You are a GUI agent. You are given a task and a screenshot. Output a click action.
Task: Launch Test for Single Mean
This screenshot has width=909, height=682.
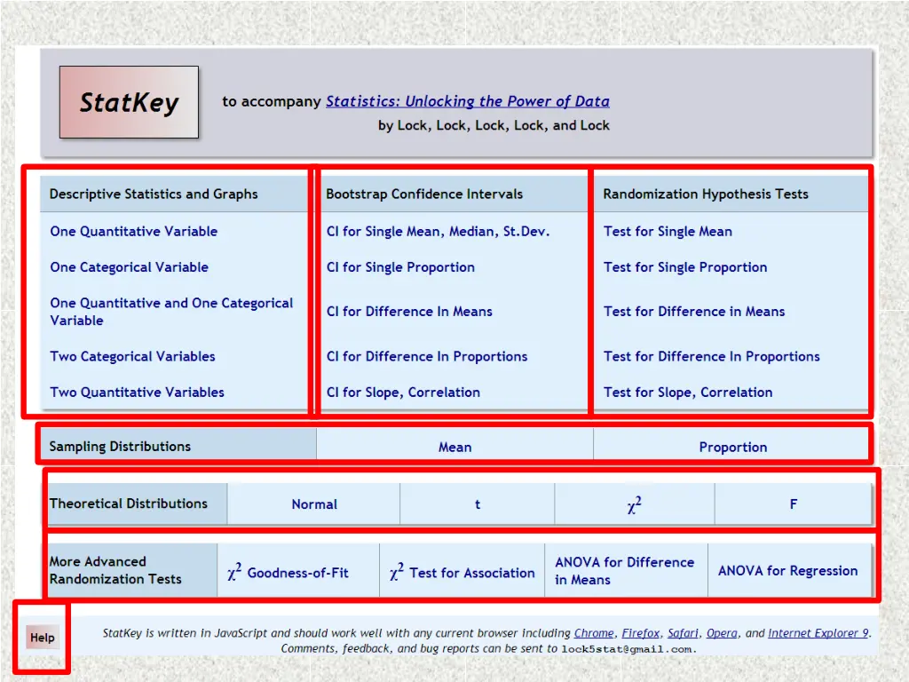668,232
